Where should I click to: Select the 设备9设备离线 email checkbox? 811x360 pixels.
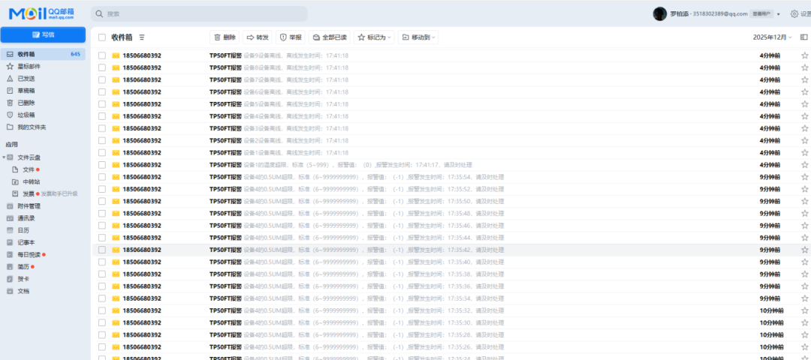(102, 55)
